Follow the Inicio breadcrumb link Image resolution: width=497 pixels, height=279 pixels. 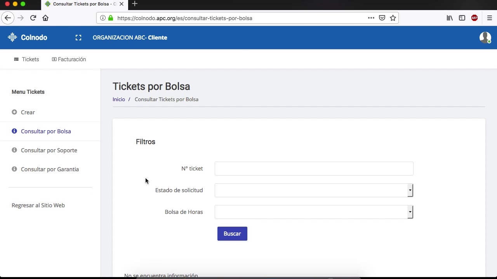coord(119,99)
